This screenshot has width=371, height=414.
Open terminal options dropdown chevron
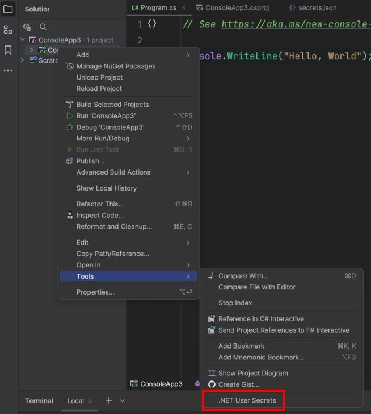click(122, 400)
